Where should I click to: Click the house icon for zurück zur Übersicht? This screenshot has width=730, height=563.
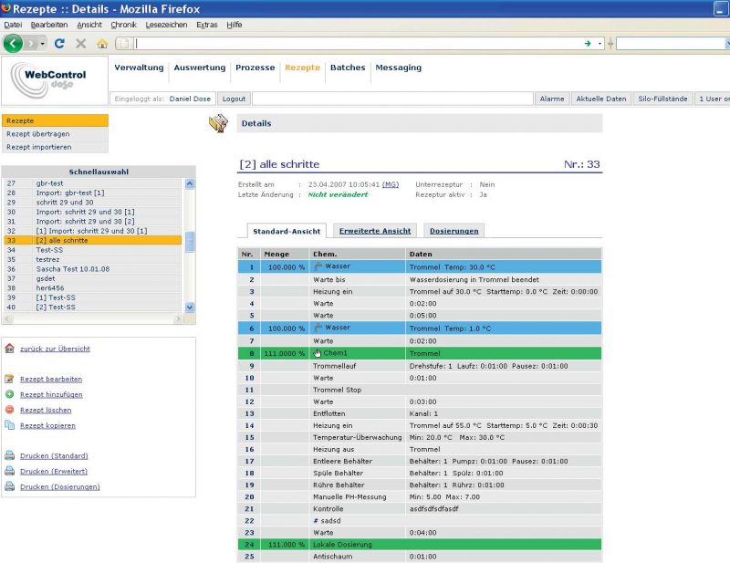(10, 349)
